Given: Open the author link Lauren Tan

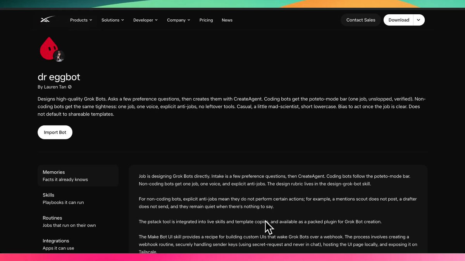Looking at the screenshot, I should (x=55, y=87).
